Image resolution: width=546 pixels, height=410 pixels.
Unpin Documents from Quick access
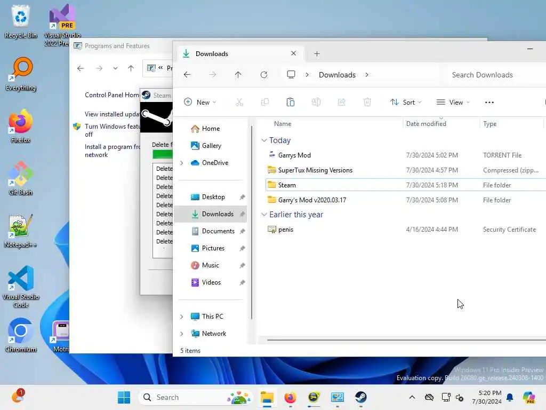(242, 231)
